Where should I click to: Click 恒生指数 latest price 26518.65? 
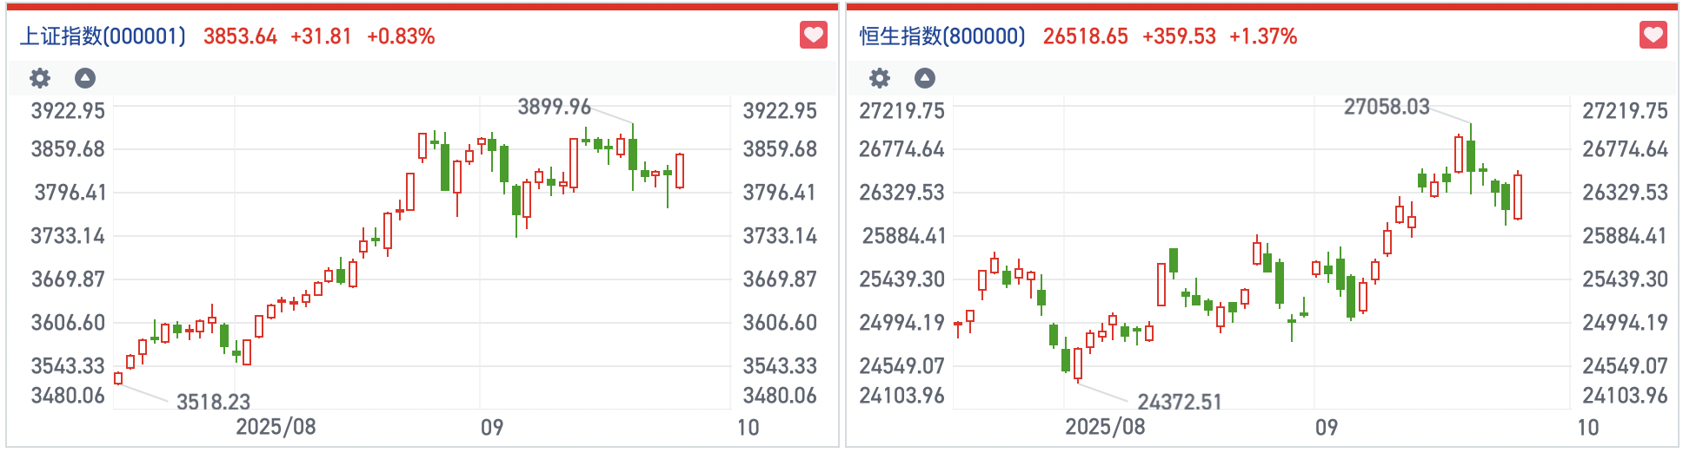(x=1085, y=36)
